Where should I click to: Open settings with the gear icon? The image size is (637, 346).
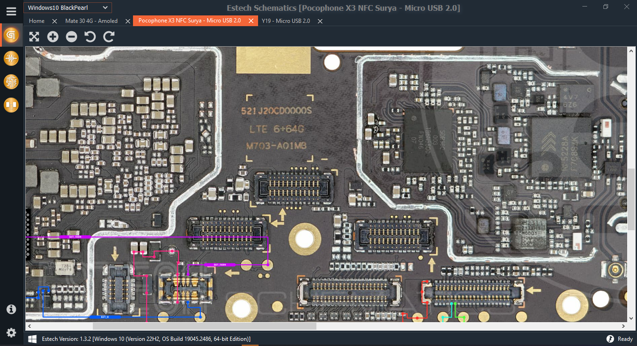11,332
